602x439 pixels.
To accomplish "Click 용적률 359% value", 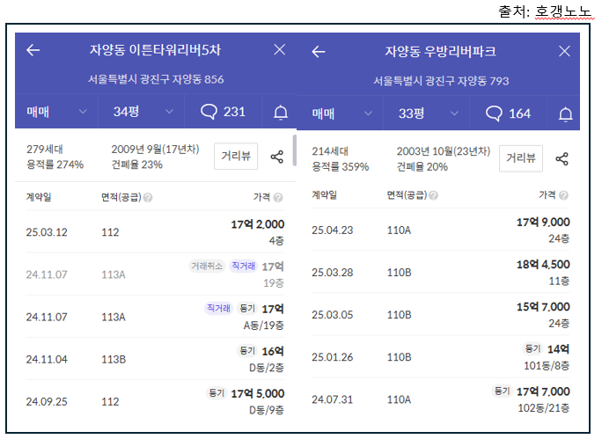I will [340, 166].
